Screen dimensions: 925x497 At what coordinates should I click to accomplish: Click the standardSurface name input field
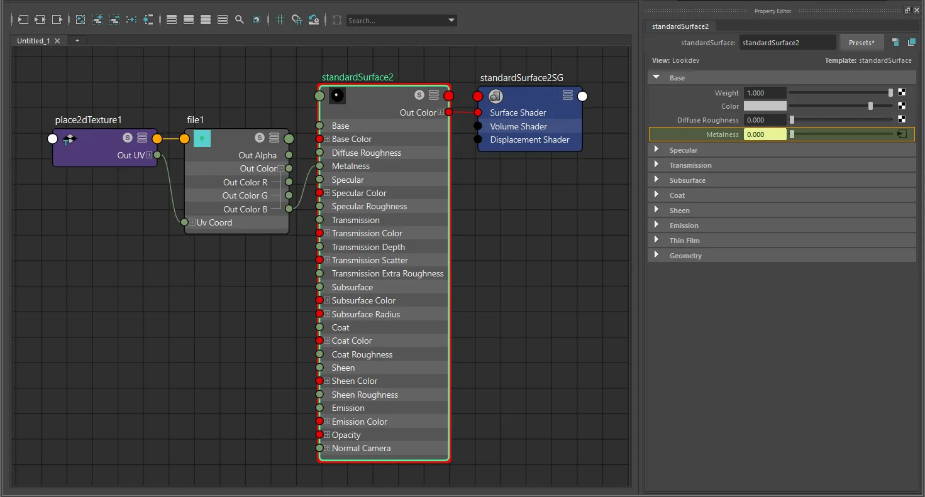[787, 43]
